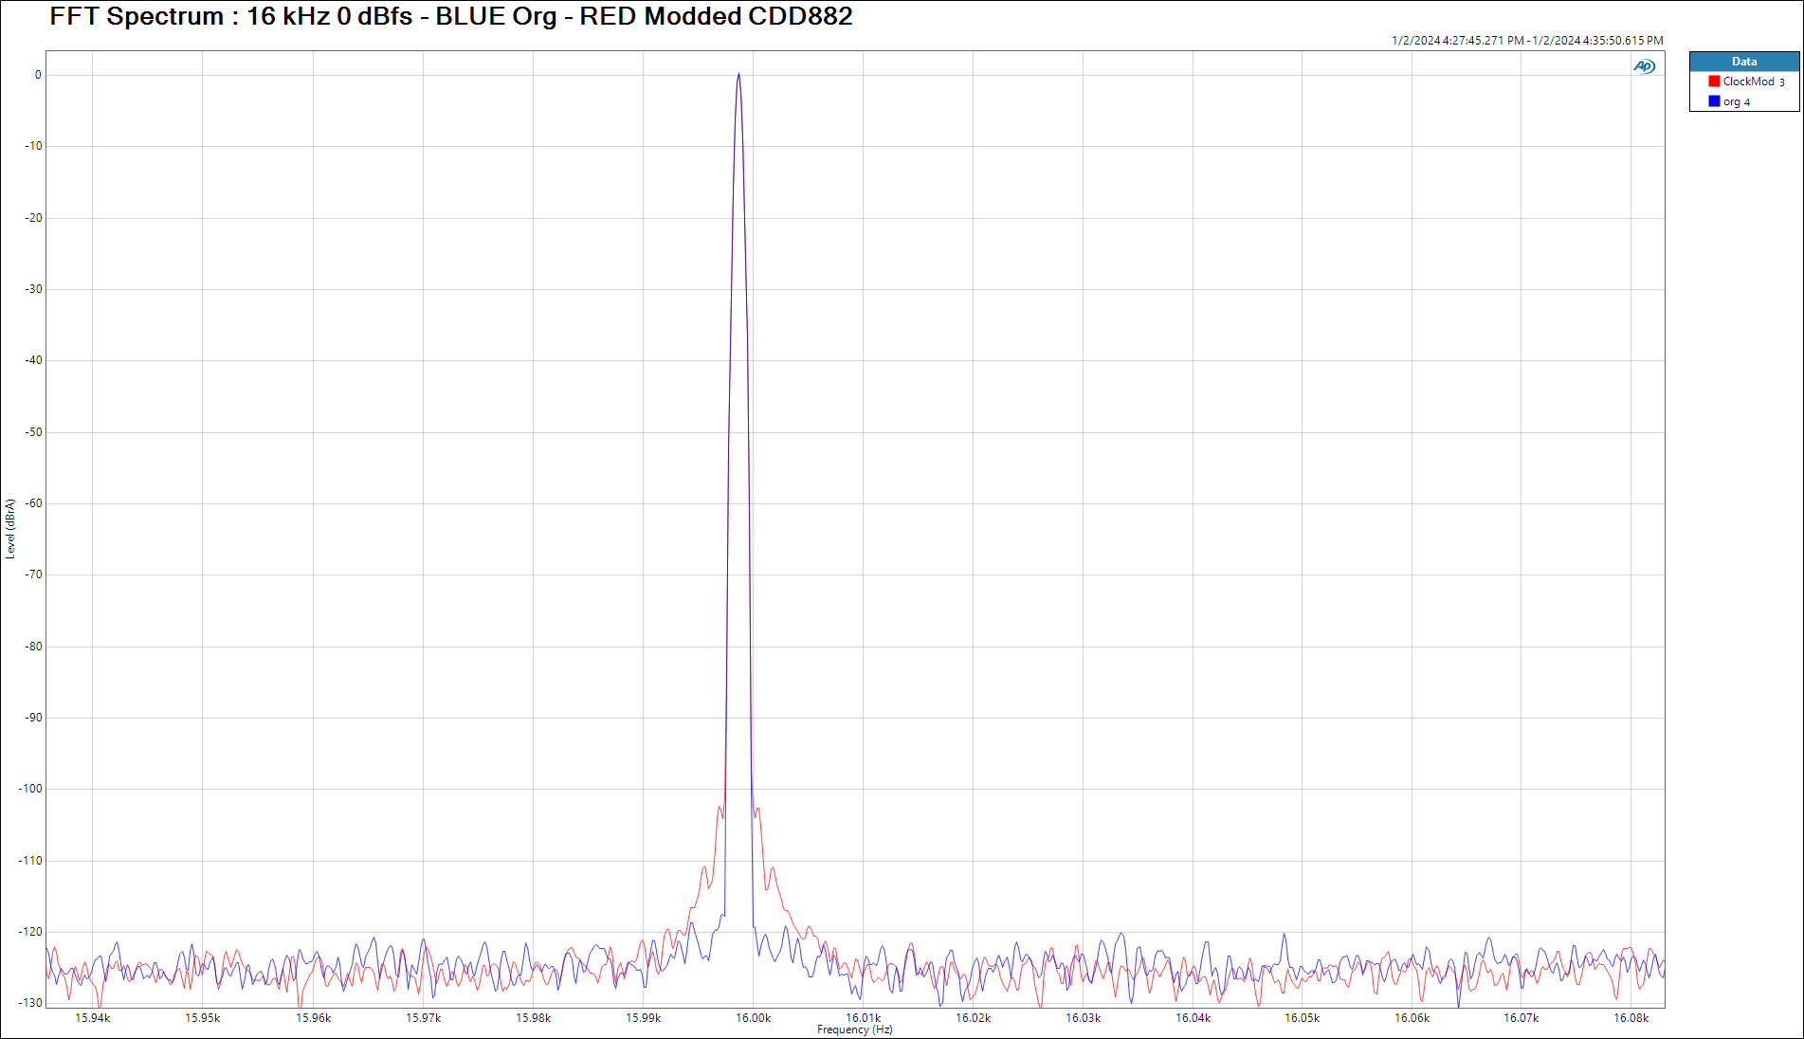Click the 16.05k tick label on the X axis

tap(1302, 1018)
